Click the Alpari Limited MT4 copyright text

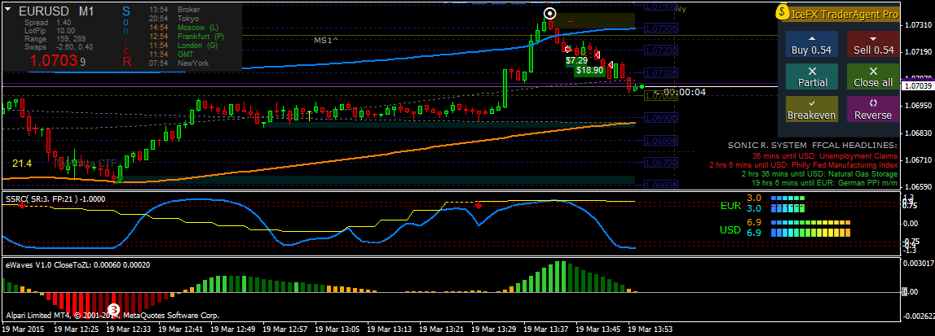pos(112,316)
